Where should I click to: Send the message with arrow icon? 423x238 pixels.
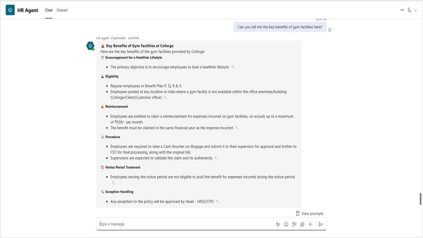(x=321, y=224)
